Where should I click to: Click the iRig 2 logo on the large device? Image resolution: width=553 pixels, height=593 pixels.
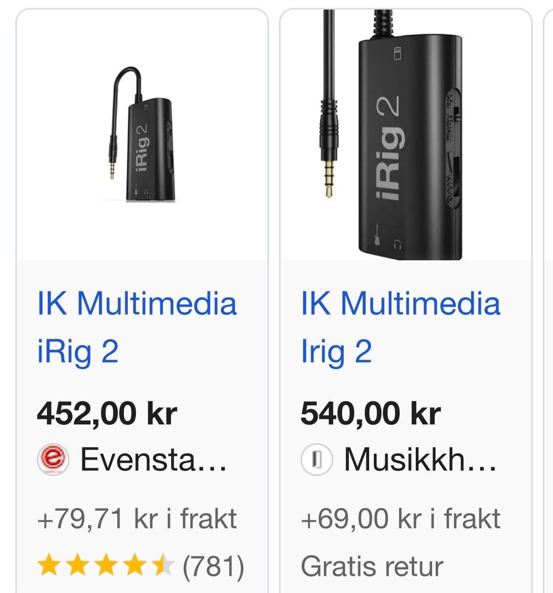coord(388,148)
